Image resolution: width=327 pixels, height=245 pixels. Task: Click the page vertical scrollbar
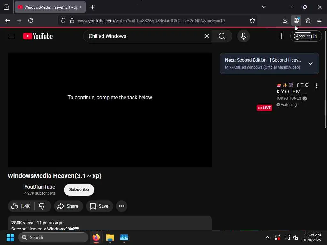click(325, 79)
